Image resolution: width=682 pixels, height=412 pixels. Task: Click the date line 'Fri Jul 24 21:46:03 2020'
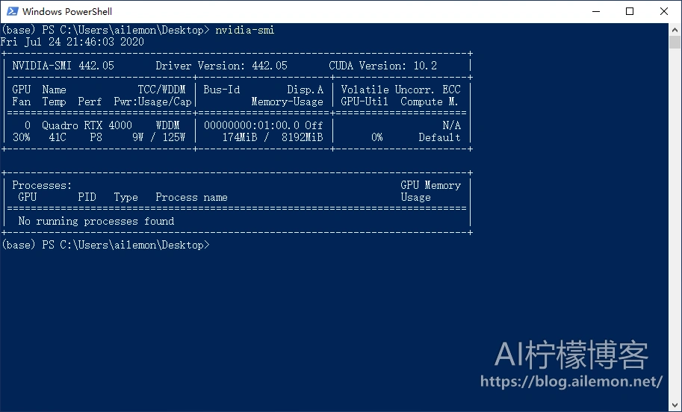(x=72, y=42)
